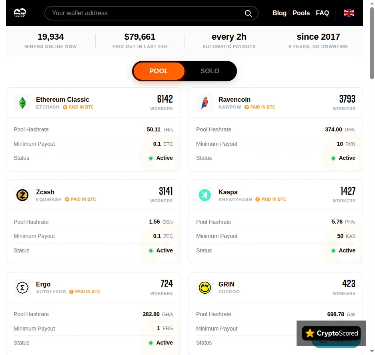Click the site logo in the header
Screen dimensions: 375x355
click(20, 13)
